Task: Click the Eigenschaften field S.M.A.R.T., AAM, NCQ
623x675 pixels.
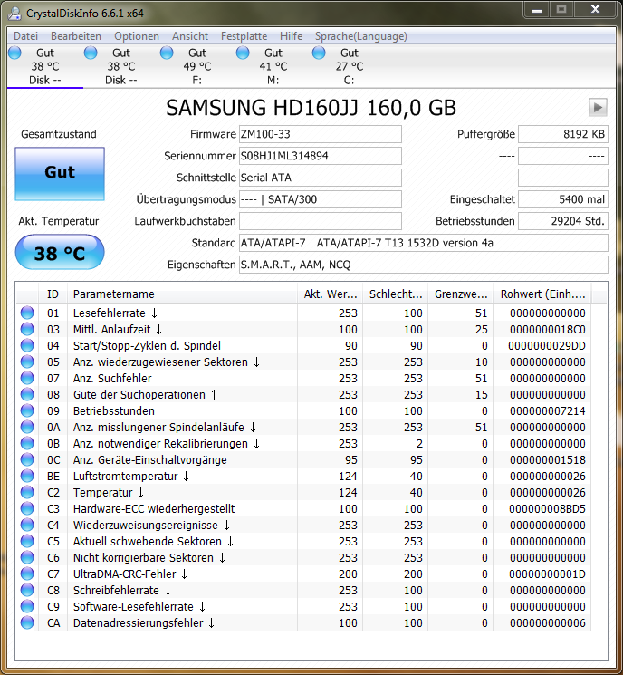Action: pos(424,265)
